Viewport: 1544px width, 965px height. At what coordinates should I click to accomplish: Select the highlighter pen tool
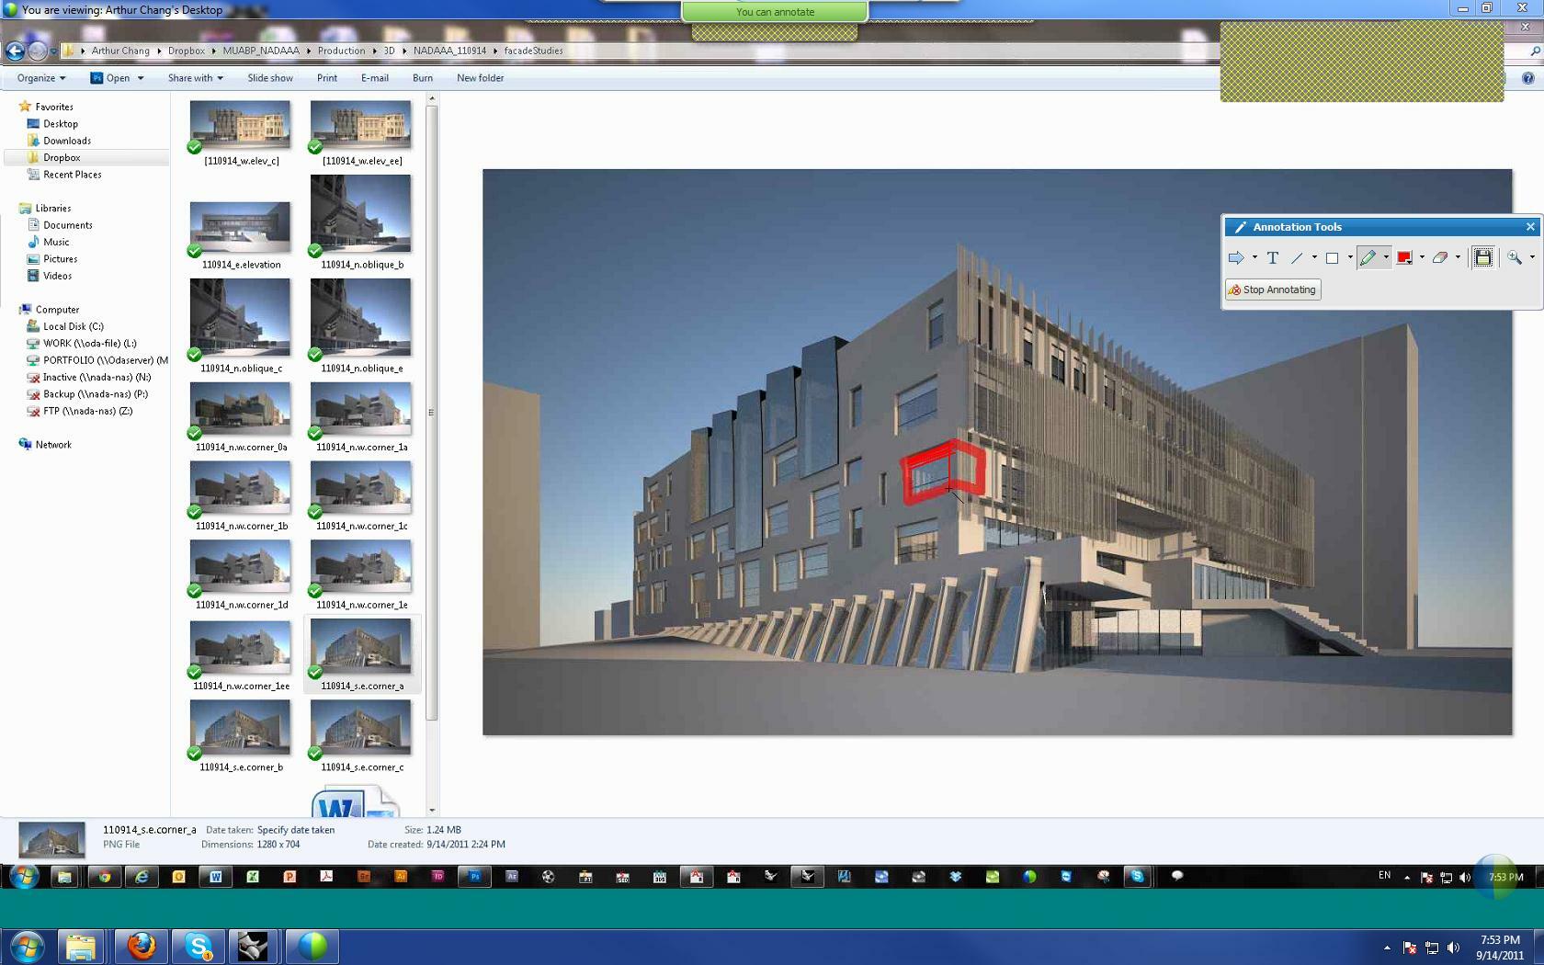(x=1368, y=258)
